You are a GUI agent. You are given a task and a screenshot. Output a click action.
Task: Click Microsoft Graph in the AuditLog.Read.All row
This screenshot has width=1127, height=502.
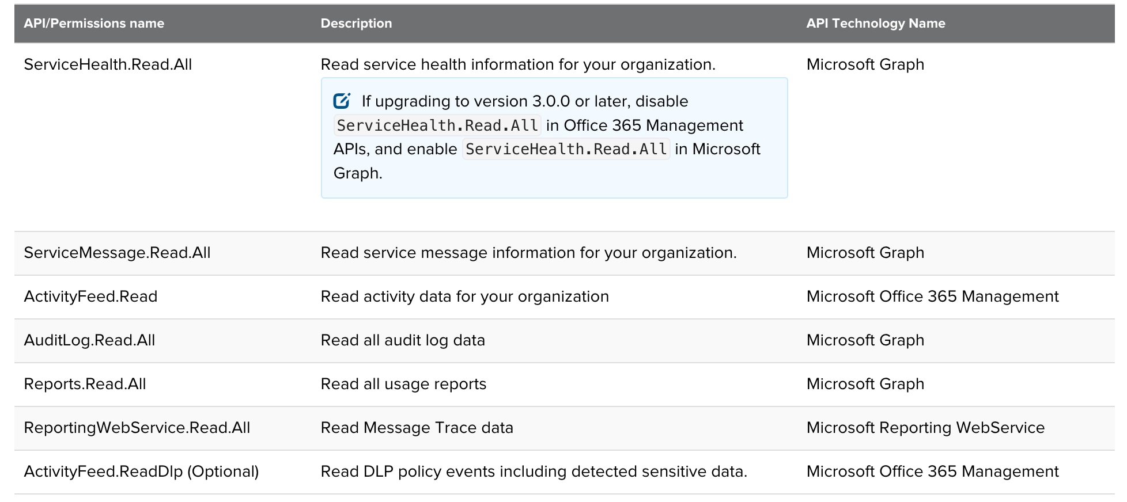click(x=865, y=340)
